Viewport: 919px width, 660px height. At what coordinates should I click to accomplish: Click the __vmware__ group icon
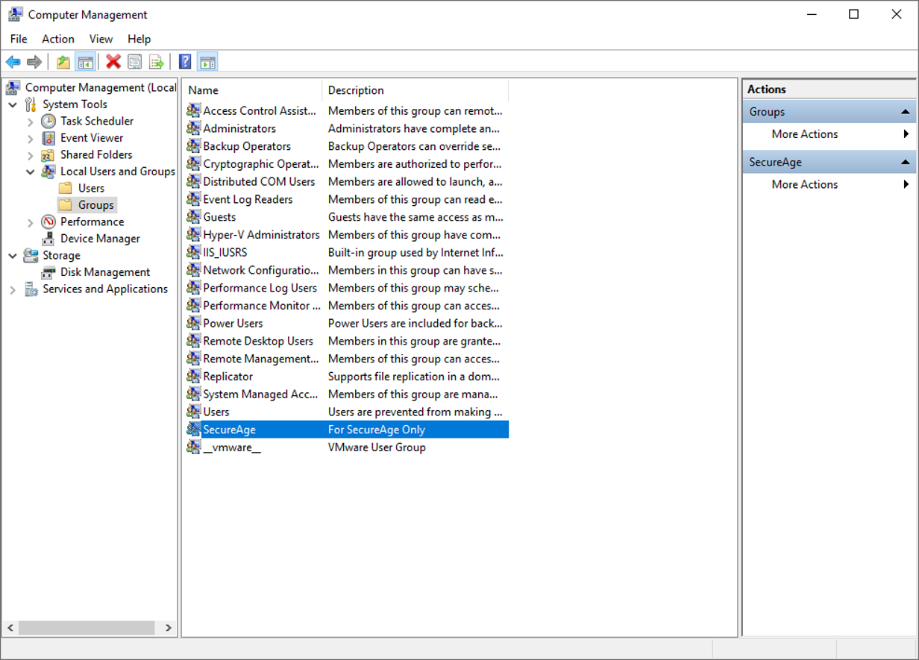[193, 447]
